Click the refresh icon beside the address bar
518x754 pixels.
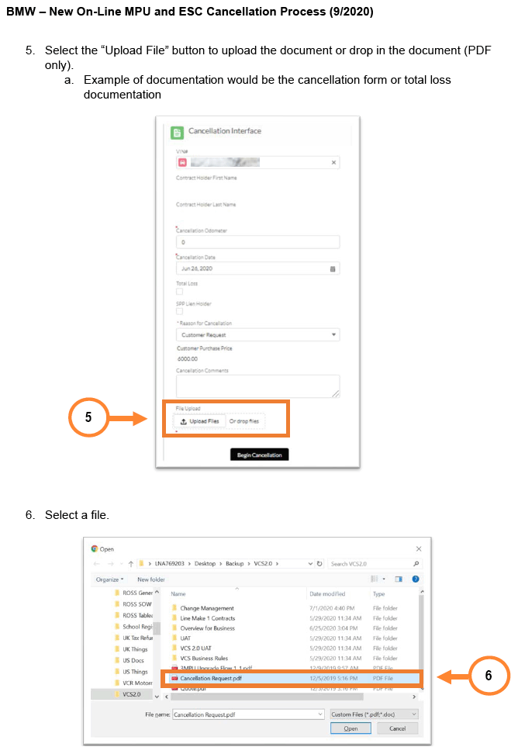pyautogui.click(x=319, y=563)
